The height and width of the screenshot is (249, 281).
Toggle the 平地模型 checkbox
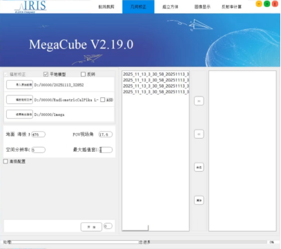pos(46,74)
